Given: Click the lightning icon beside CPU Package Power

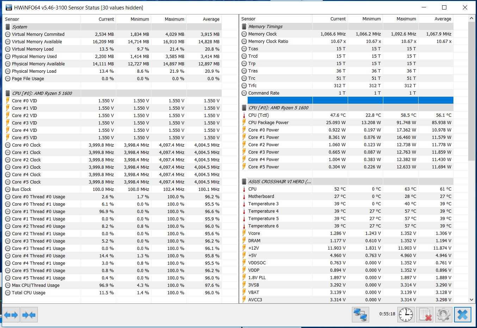Looking at the screenshot, I should pos(244,122).
